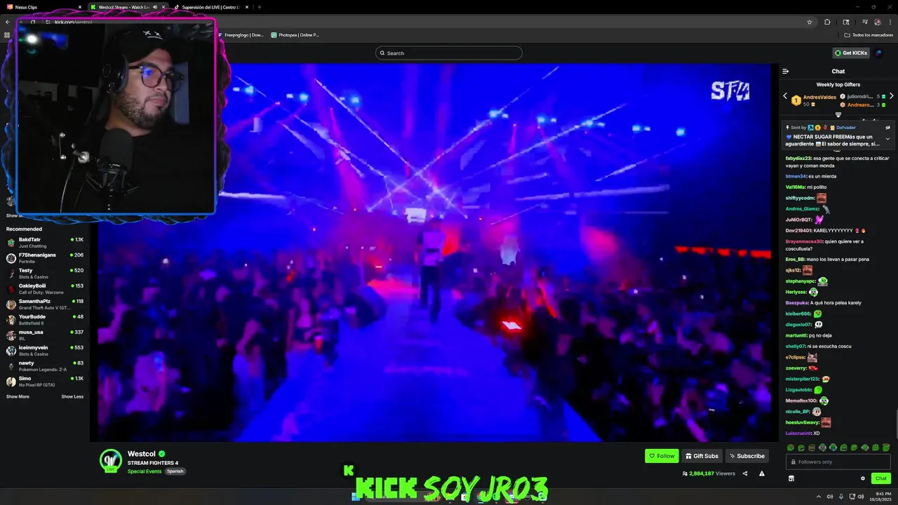Open taskbar microphone tray icon
Viewport: 898px width, 505px height.
[840, 497]
